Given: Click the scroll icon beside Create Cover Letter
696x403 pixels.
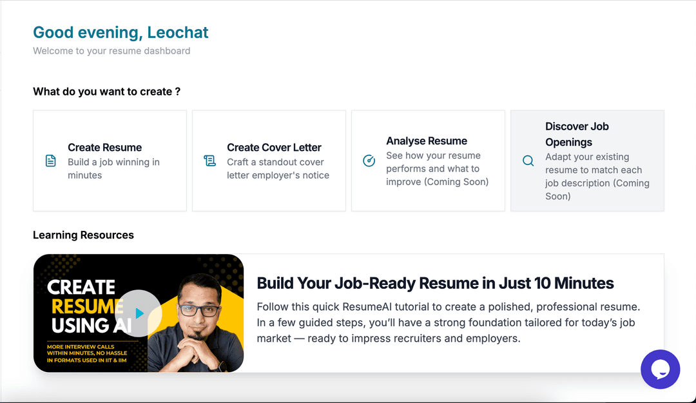Looking at the screenshot, I should pyautogui.click(x=210, y=161).
